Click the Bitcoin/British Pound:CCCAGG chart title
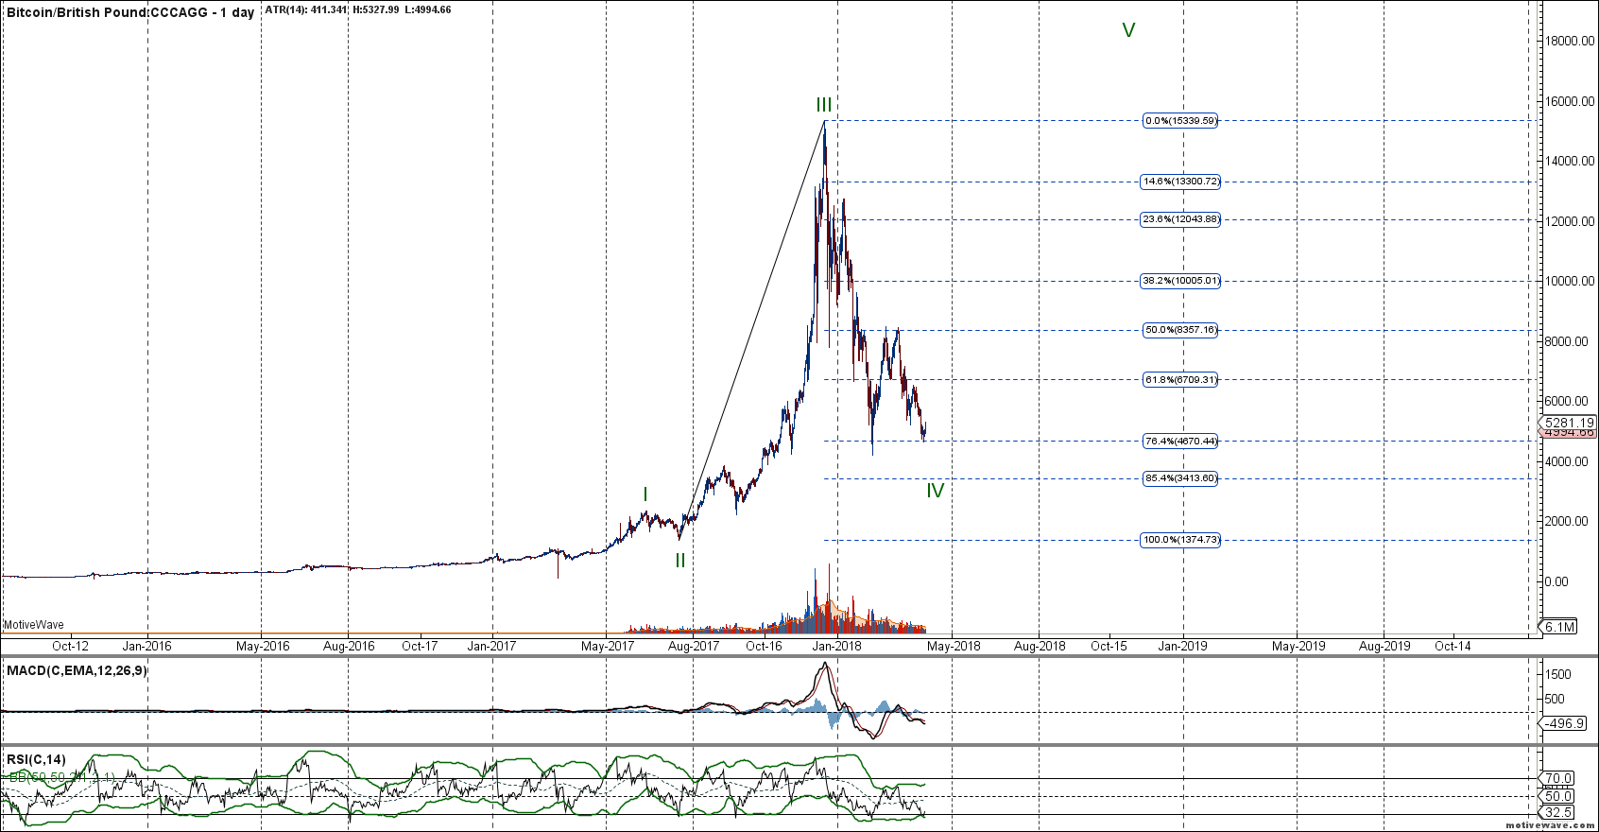The image size is (1599, 832). pyautogui.click(x=130, y=12)
